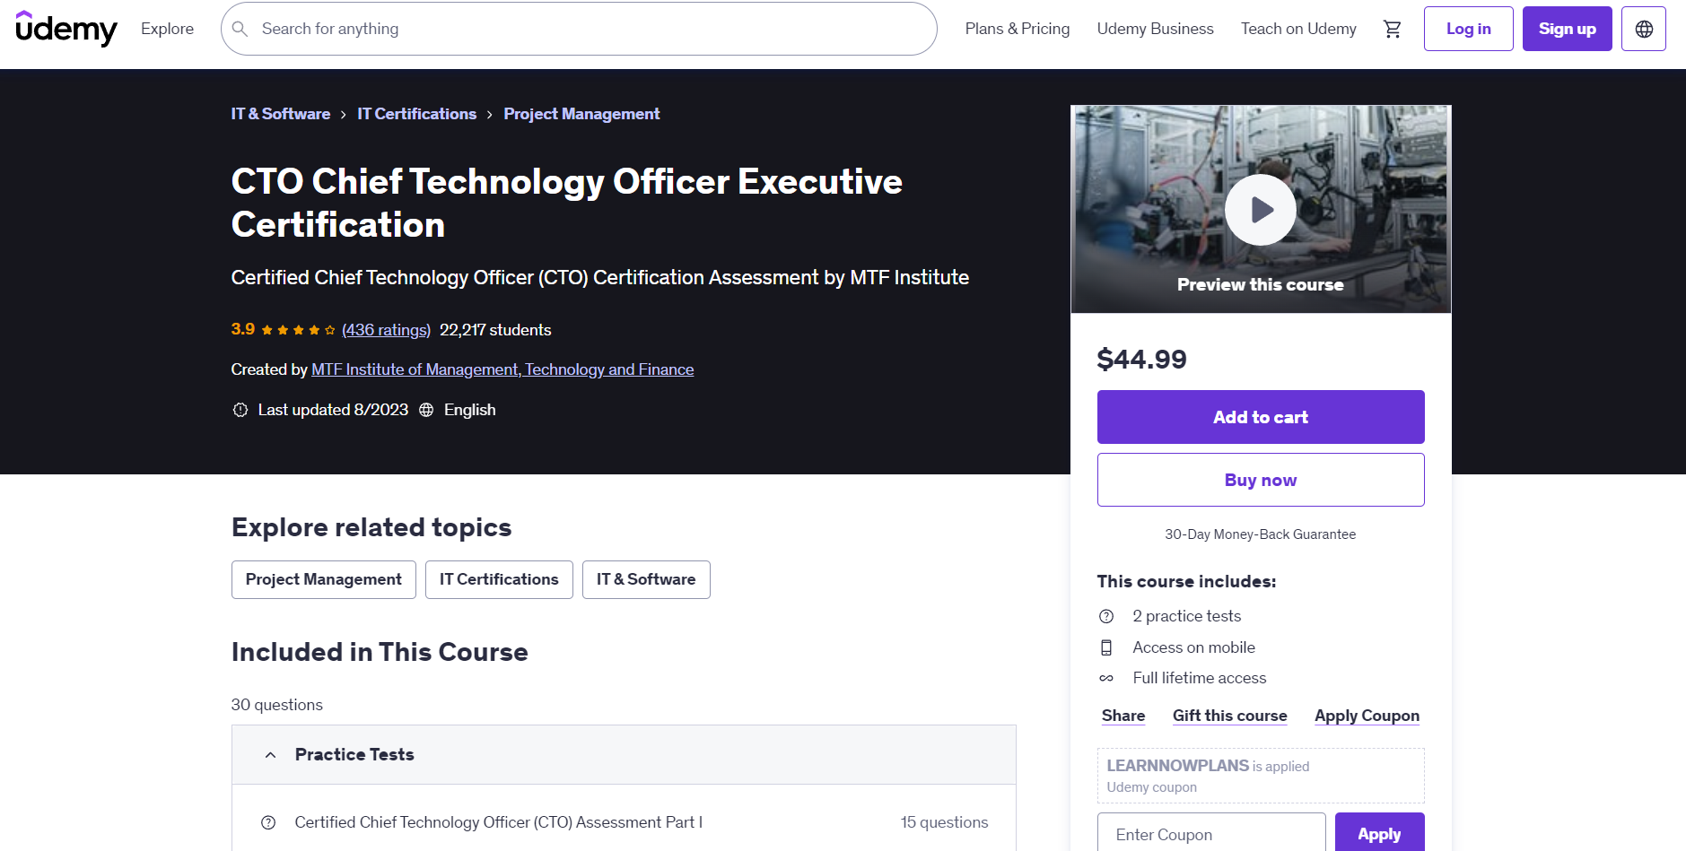Viewport: 1686px width, 851px height.
Task: Open the language globe selector
Action: (x=1644, y=29)
